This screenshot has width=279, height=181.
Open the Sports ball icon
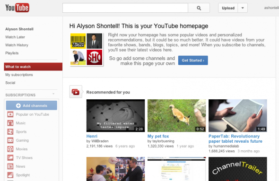click(x=10, y=132)
